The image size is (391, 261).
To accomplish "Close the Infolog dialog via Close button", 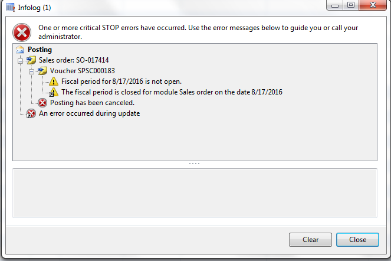I will click(357, 240).
